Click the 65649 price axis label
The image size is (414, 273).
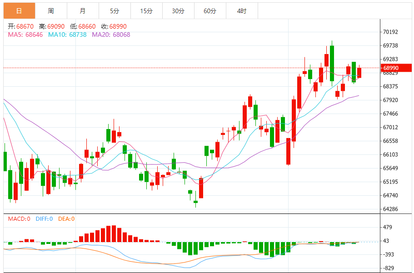tap(390, 168)
